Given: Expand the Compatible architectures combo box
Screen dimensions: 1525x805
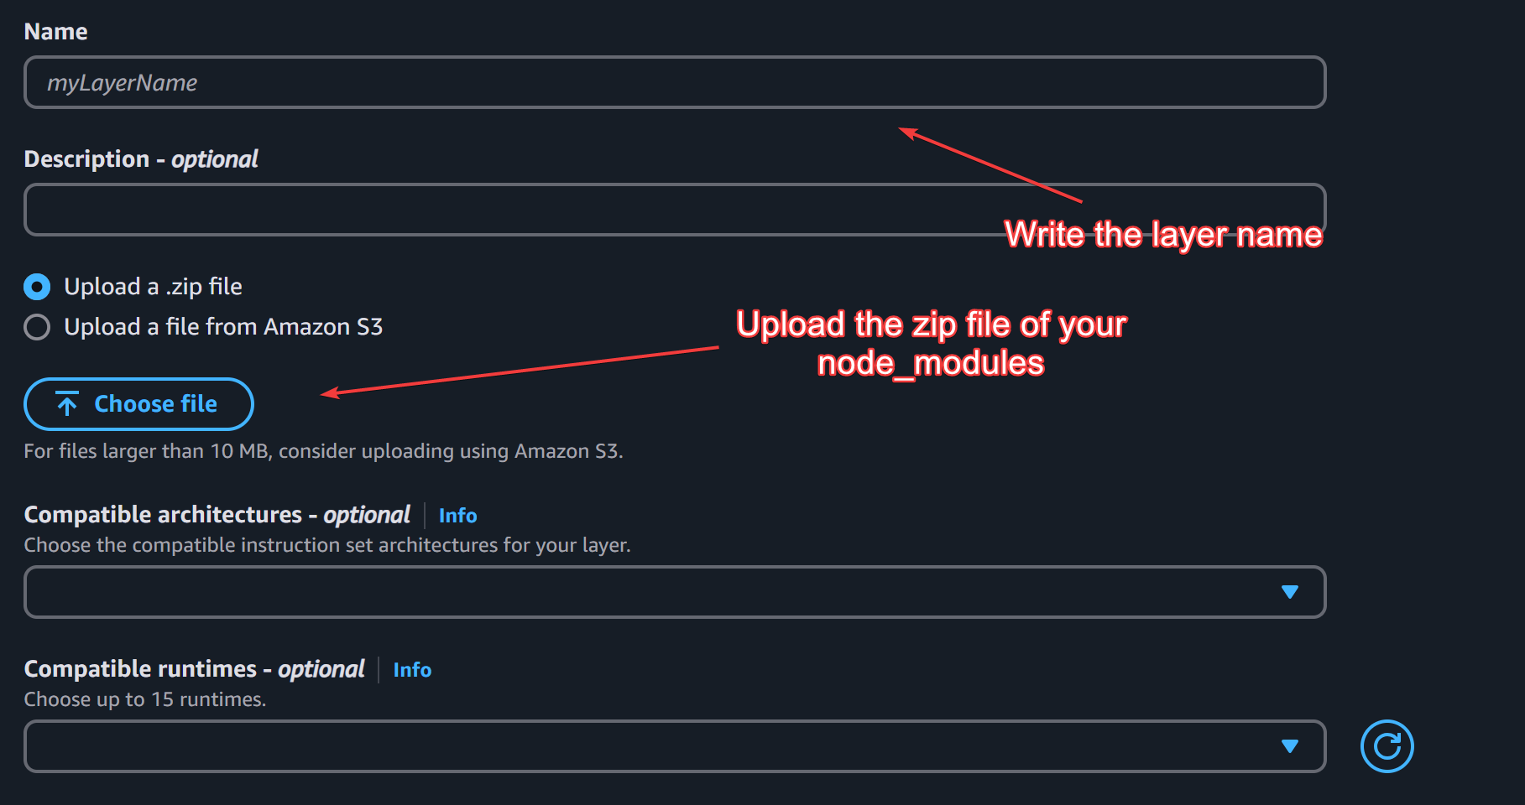Looking at the screenshot, I should (655, 592).
